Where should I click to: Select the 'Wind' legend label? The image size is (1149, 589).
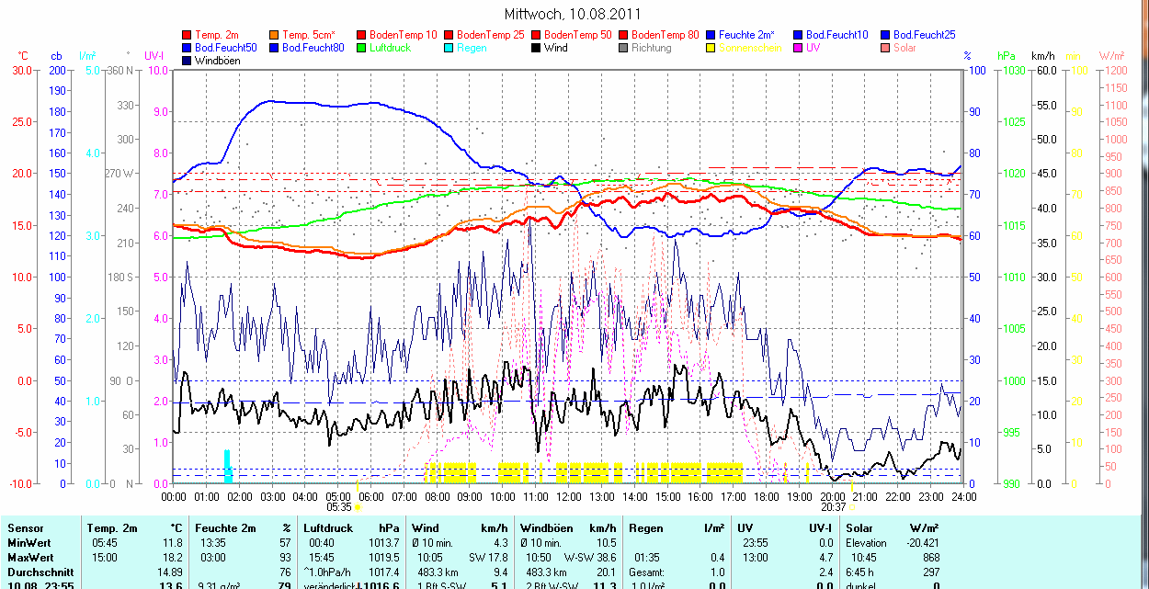pos(556,48)
